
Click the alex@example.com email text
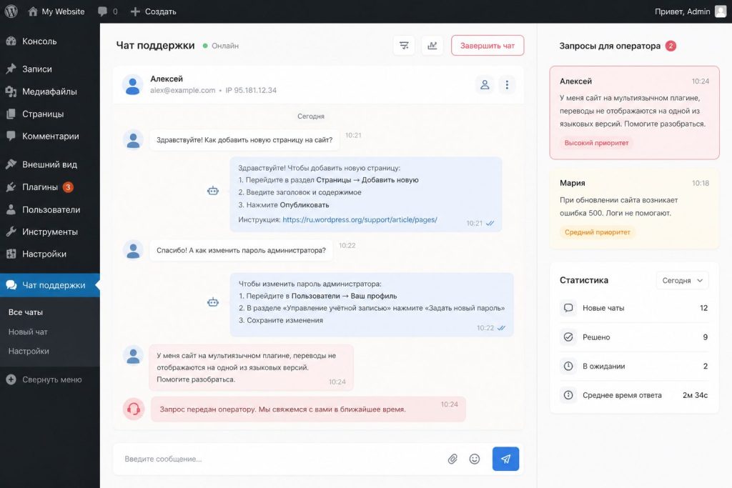point(182,90)
